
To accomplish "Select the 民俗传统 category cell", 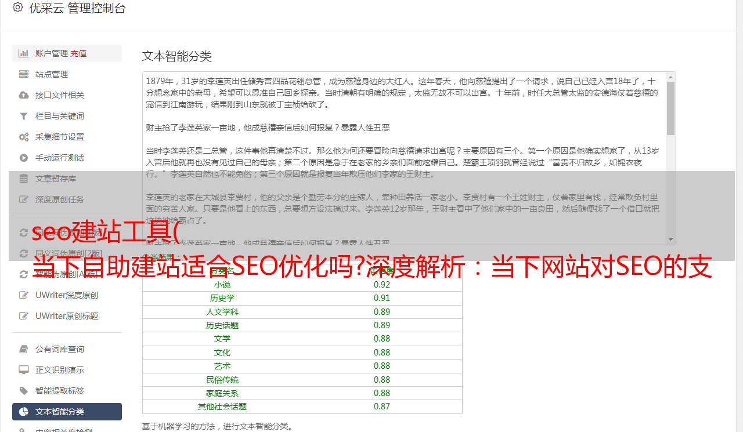I will click(222, 380).
